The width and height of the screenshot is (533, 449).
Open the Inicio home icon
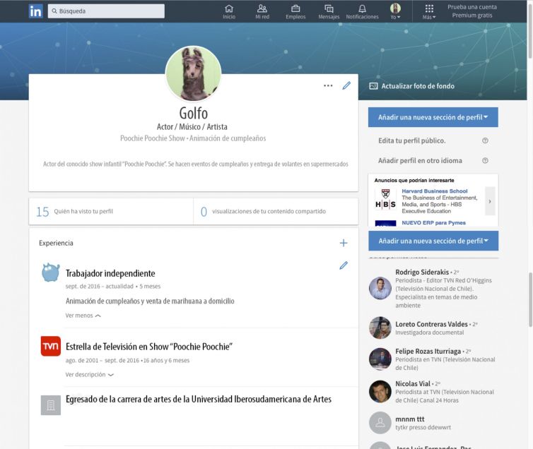pyautogui.click(x=229, y=9)
